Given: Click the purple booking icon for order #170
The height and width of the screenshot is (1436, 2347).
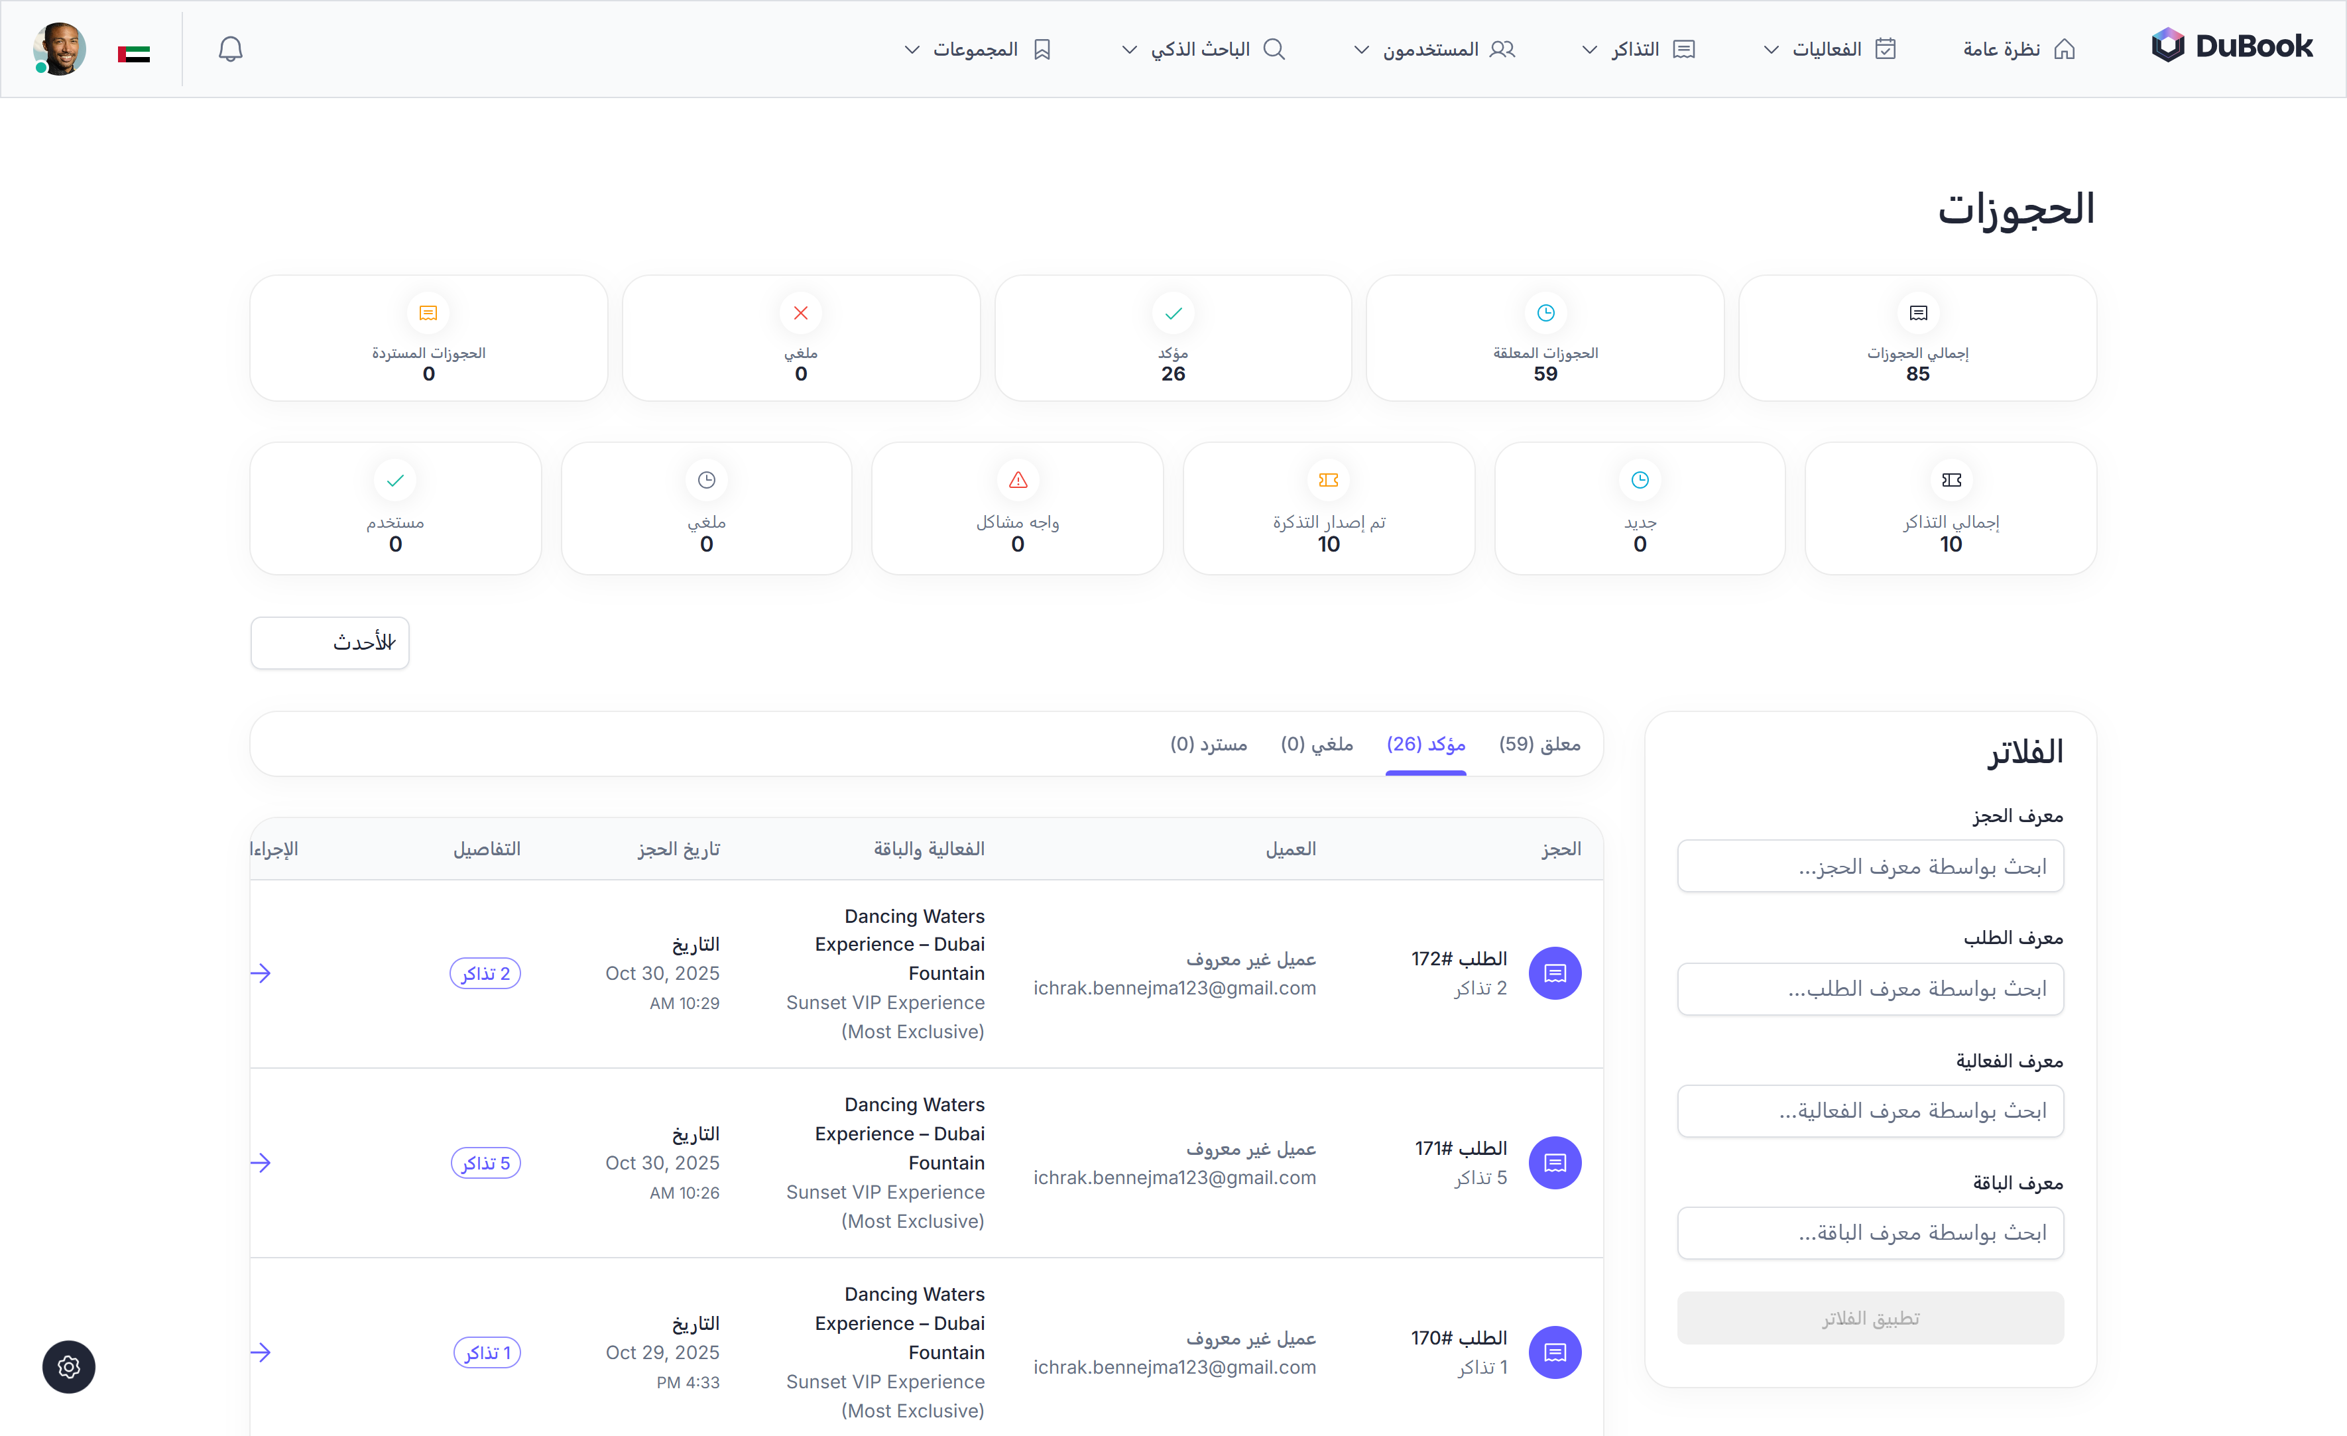Looking at the screenshot, I should pos(1555,1351).
